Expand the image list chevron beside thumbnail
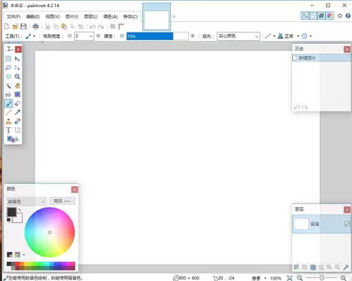The width and height of the screenshot is (352, 281). click(174, 16)
